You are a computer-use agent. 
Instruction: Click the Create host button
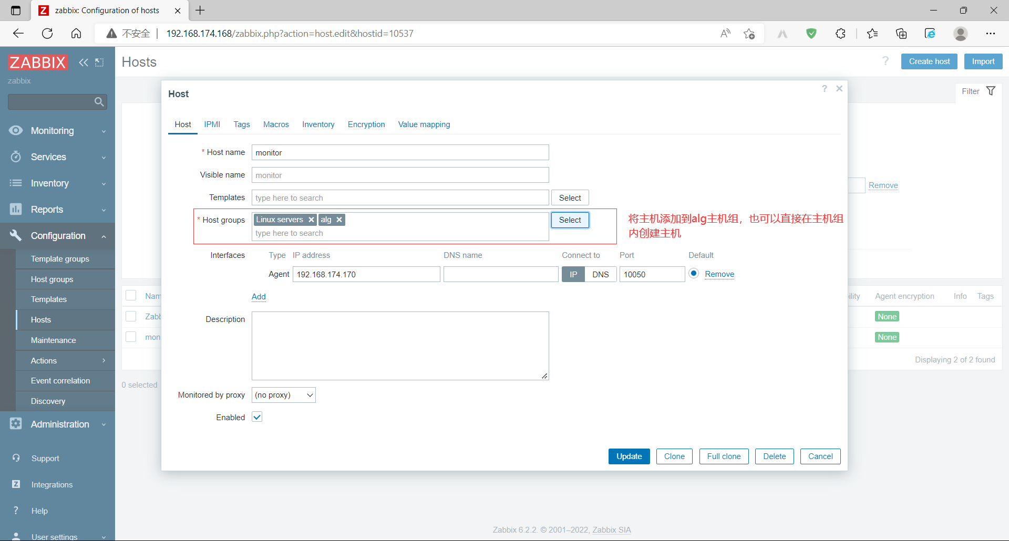(x=929, y=61)
